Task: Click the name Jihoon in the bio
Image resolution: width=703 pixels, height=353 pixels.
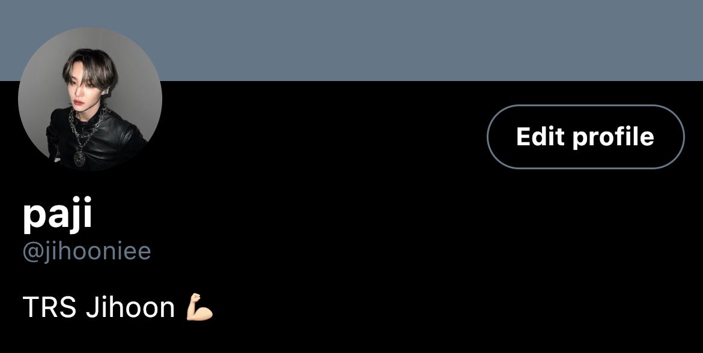Action: click(x=130, y=307)
